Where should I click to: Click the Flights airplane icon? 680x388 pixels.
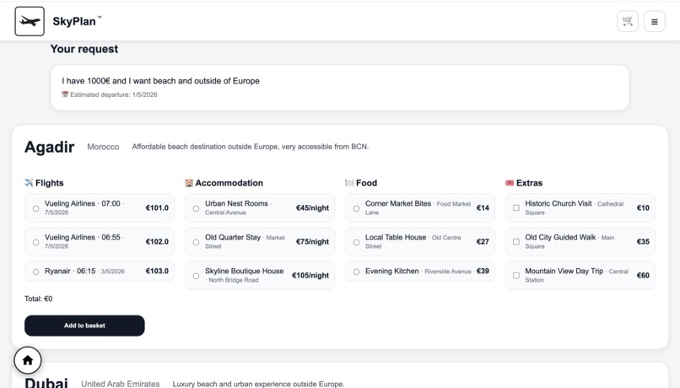(29, 183)
